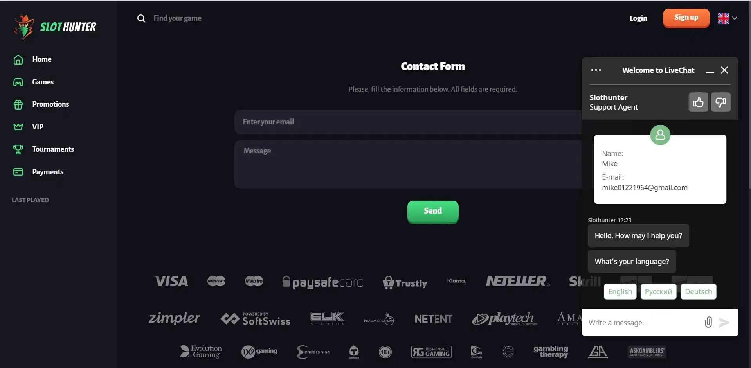Choose English as chat language
Screen dimensions: 751x368
pos(620,292)
